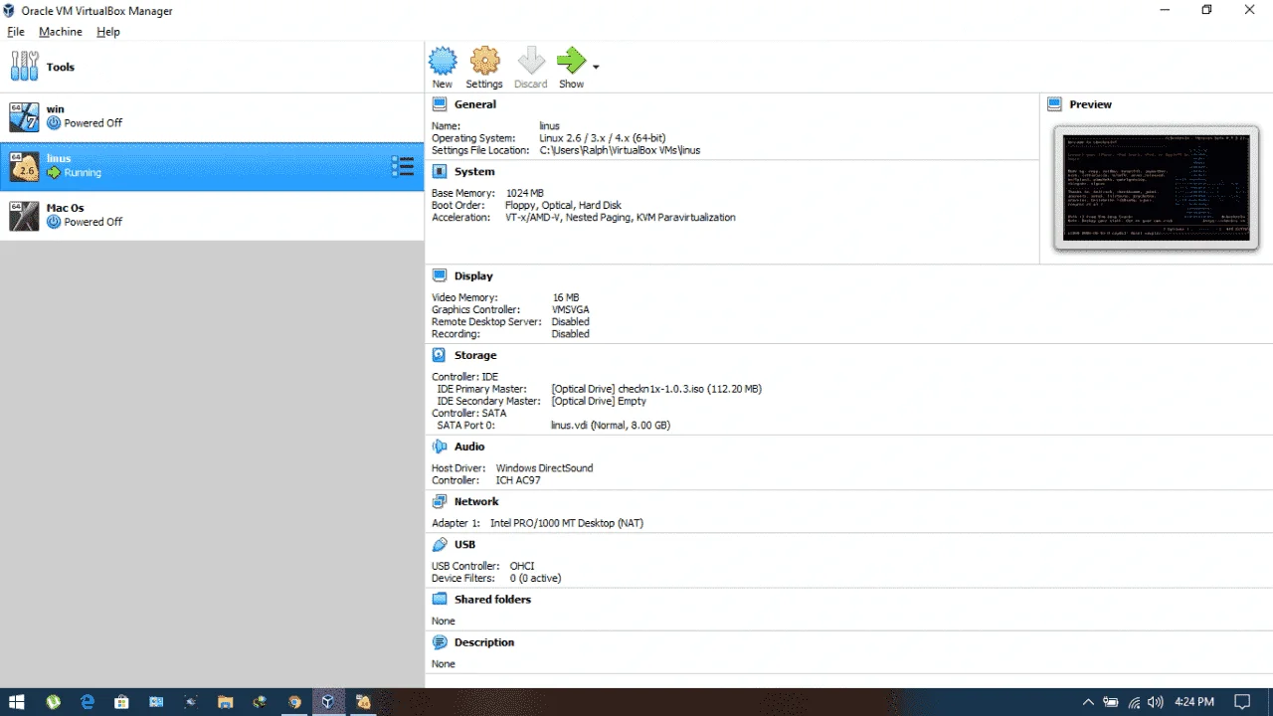Open uTorrent from the taskbar
This screenshot has width=1273, height=716.
tap(53, 702)
